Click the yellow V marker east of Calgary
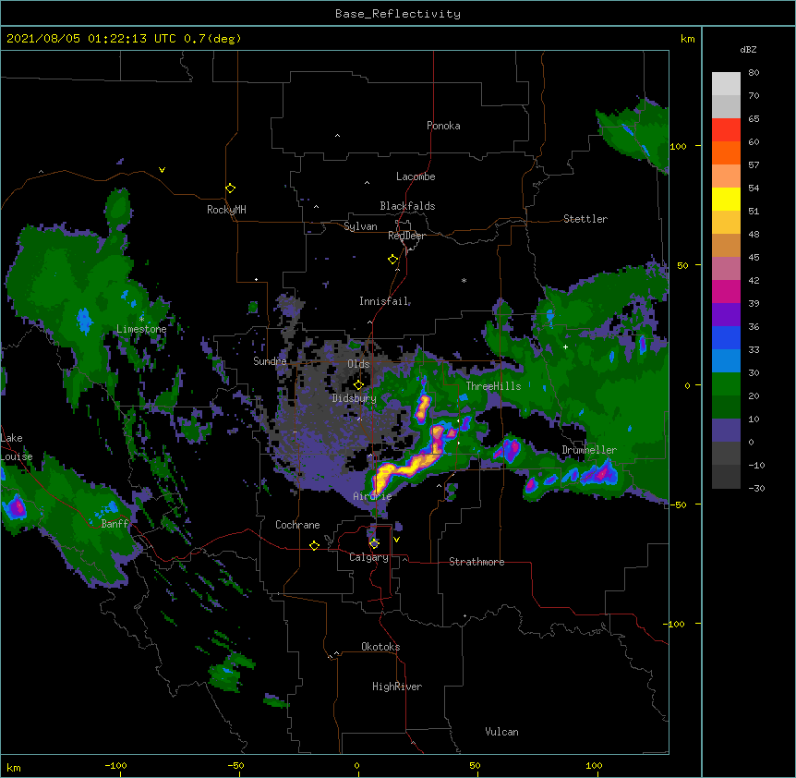This screenshot has width=796, height=778. (x=396, y=540)
